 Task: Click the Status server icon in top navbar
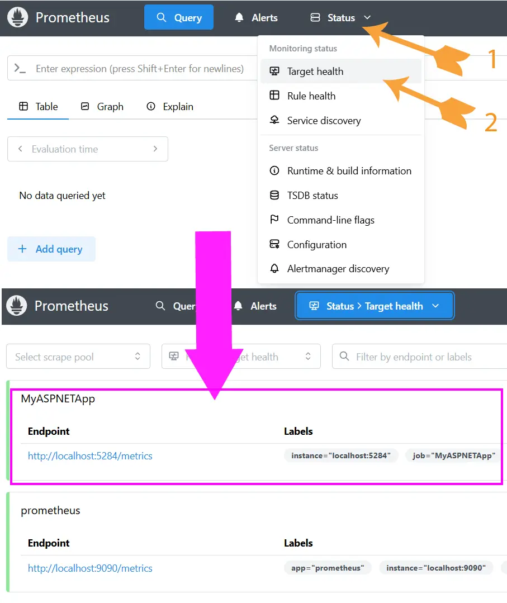point(315,18)
